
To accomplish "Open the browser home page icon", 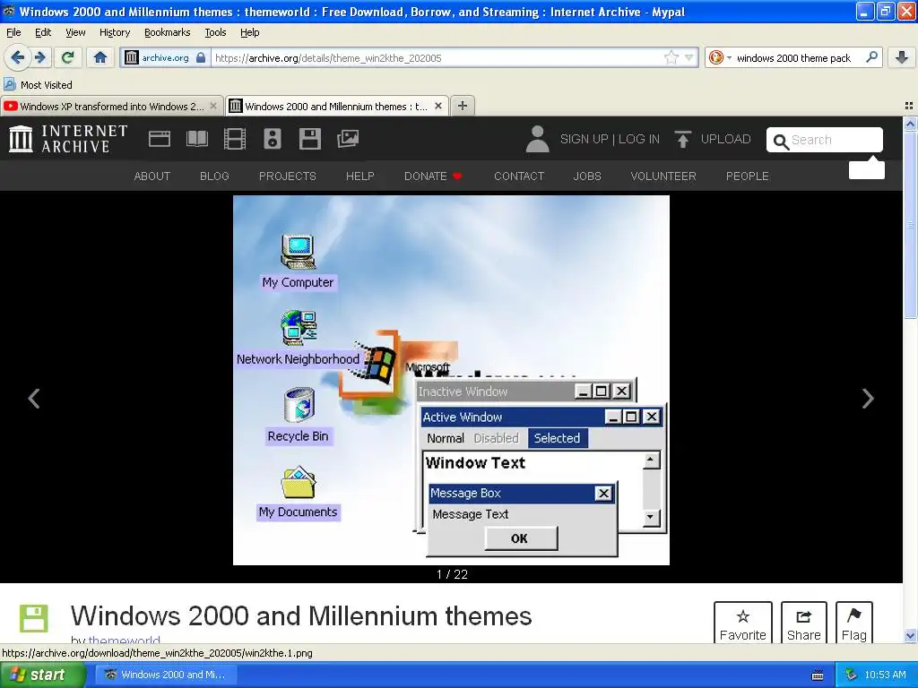I will [x=100, y=57].
